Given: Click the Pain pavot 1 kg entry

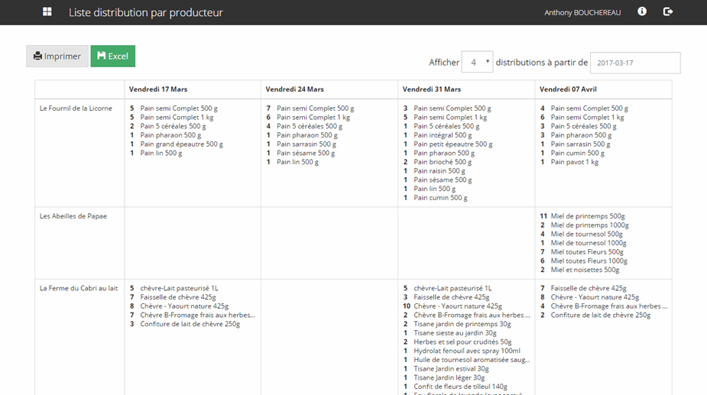Looking at the screenshot, I should point(574,162).
